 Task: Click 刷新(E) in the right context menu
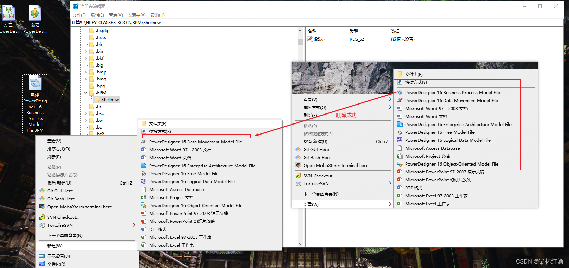(x=343, y=116)
